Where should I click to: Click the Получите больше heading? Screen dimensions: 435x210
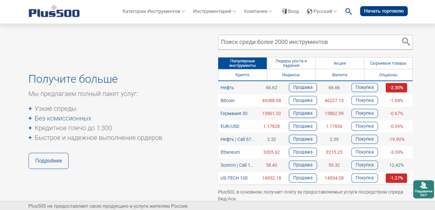[73, 79]
